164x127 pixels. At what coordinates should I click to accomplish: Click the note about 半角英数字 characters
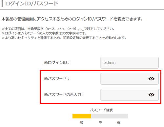tap(58, 29)
